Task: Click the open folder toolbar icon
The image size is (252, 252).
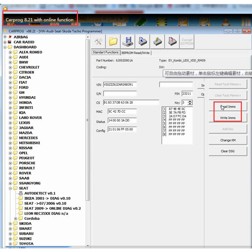Action: click(x=113, y=42)
